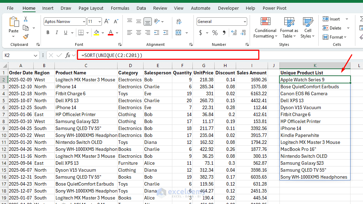Click the Cut scissors icon
Screen dimensions: 363x204
26,19
